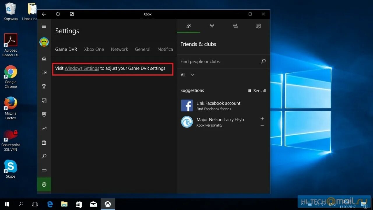The width and height of the screenshot is (373, 210).
Task: Open Action Center notifications icon
Action: coord(364,204)
